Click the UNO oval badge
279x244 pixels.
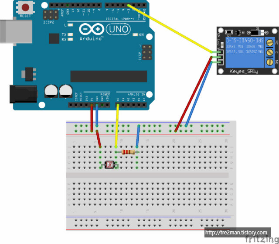pyautogui.click(x=118, y=29)
